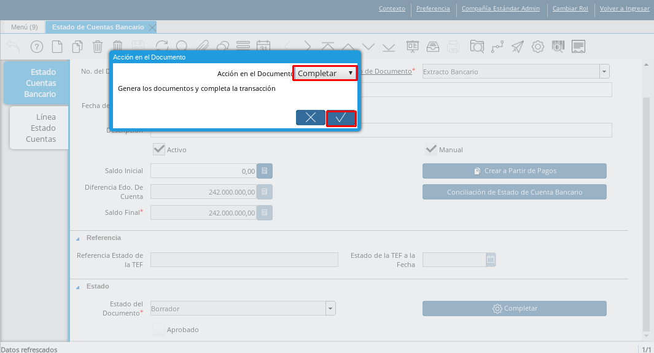
Task: Click the calendar history icon
Action: pyautogui.click(x=263, y=45)
